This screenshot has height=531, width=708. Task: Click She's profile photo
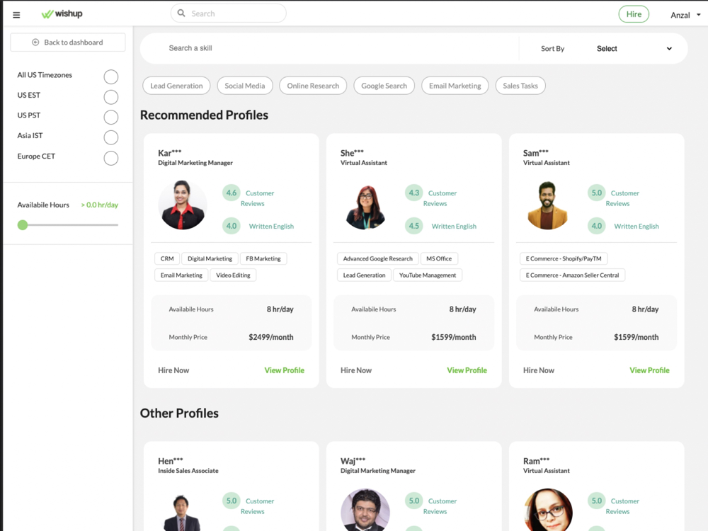pyautogui.click(x=365, y=206)
